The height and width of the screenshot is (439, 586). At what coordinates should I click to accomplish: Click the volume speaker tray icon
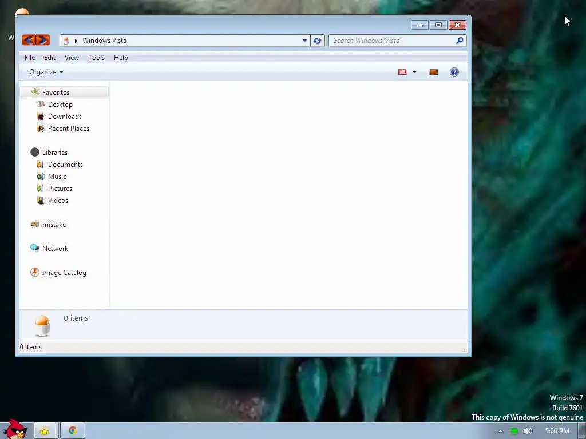[x=528, y=431]
